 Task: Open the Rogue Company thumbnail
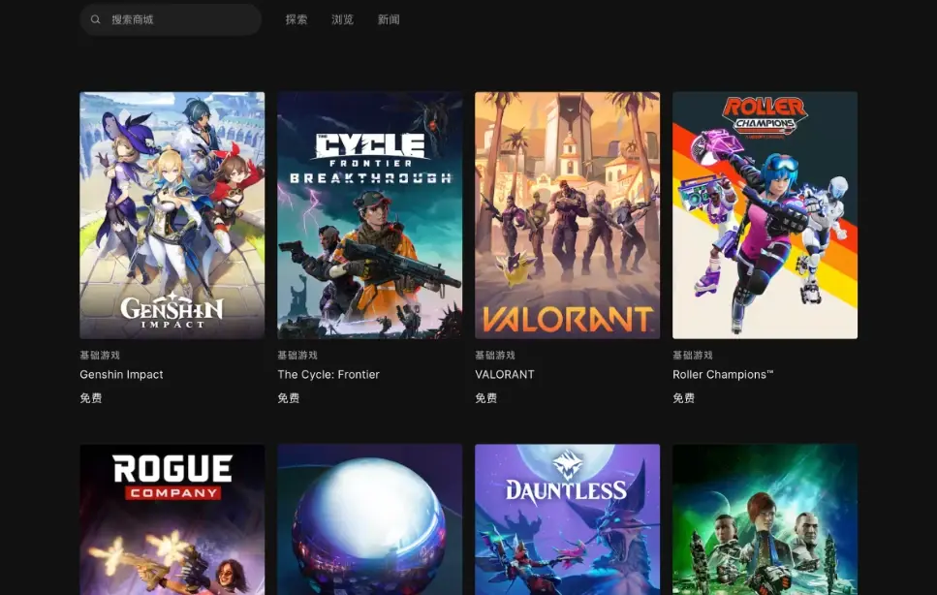coord(172,519)
